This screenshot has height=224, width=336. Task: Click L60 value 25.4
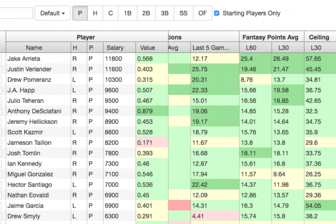(x=255, y=58)
